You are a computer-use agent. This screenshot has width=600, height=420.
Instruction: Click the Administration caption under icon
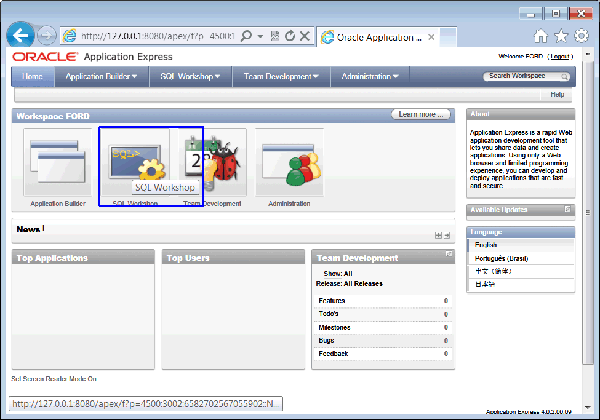pyautogui.click(x=289, y=204)
